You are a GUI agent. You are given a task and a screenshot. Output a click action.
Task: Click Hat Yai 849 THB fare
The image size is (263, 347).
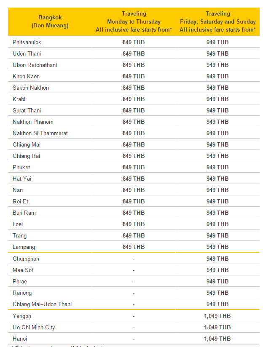134,179
